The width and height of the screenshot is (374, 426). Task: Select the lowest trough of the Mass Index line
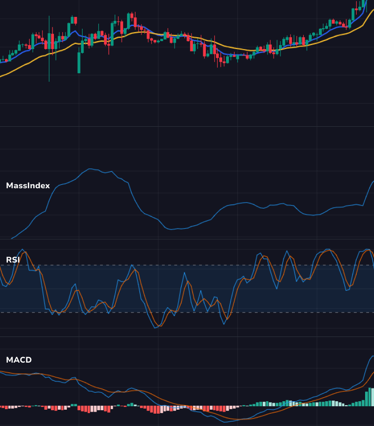[x=171, y=229]
